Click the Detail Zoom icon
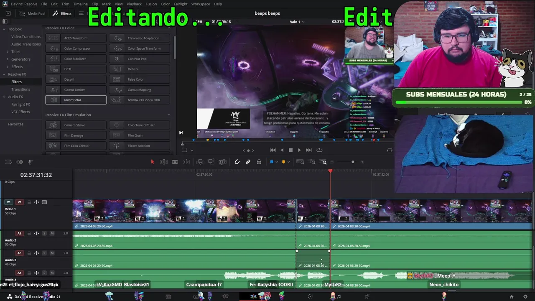 tap(313, 162)
